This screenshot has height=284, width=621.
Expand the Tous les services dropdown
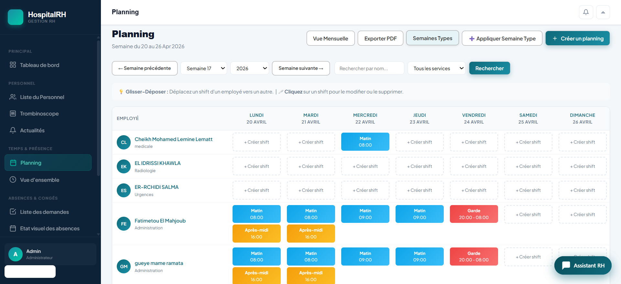coord(437,68)
